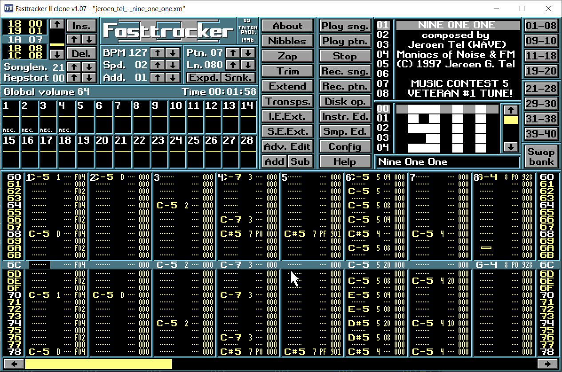
Task: Click the left arrow of the pattern scrollbar
Action: point(13,364)
